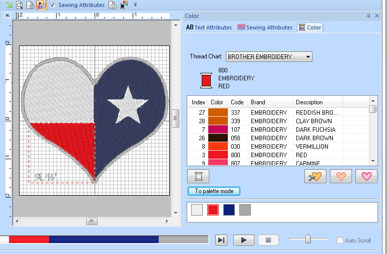Click the To palette mode button

tap(214, 191)
